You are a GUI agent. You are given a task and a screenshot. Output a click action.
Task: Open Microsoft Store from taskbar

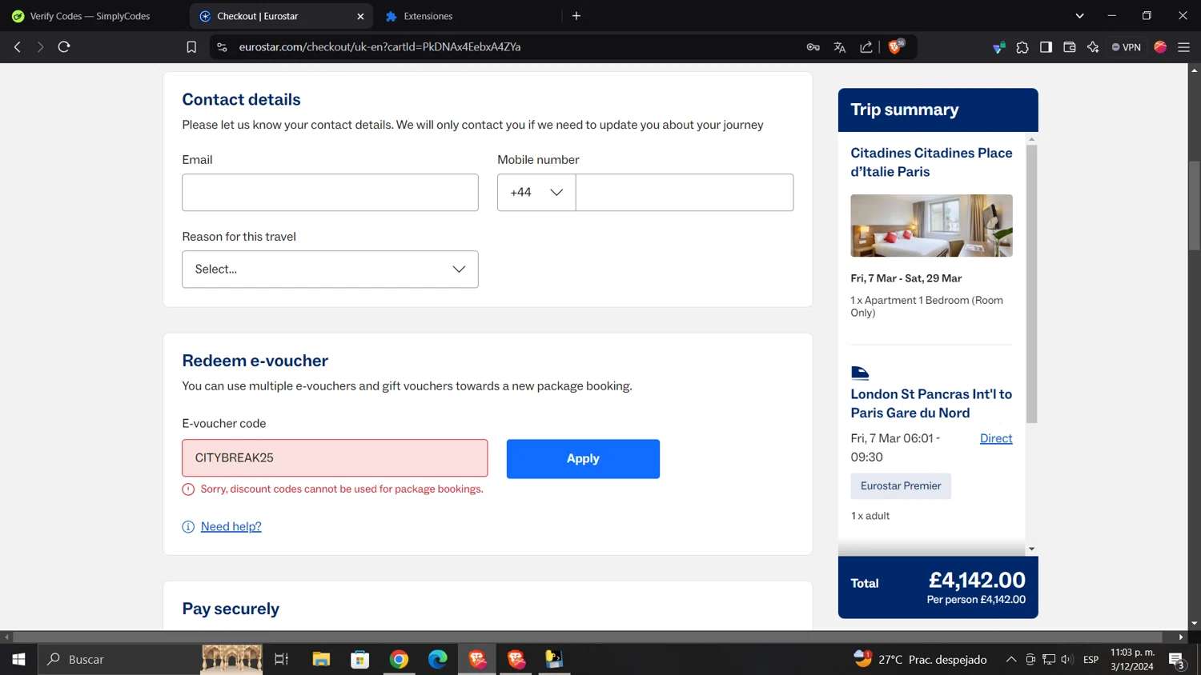point(360,659)
